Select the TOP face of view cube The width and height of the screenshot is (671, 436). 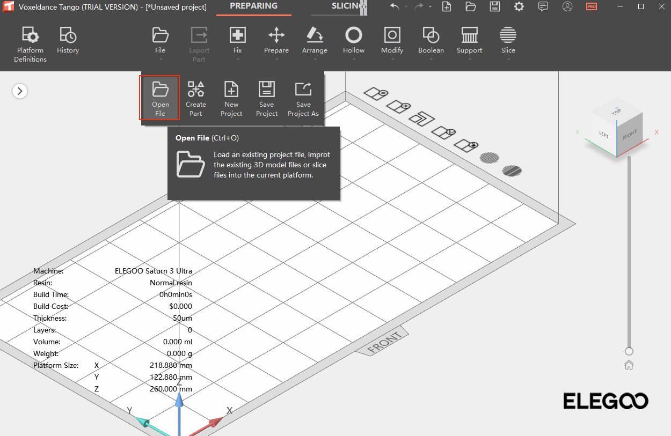[617, 113]
